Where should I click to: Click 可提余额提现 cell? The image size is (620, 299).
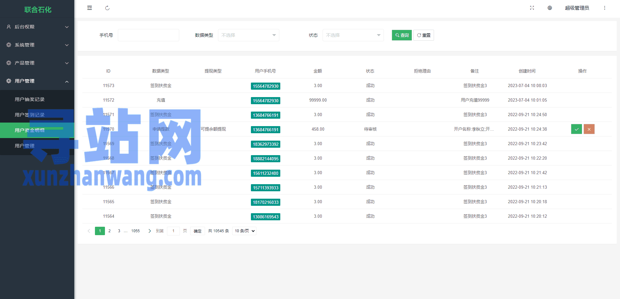[213, 129]
